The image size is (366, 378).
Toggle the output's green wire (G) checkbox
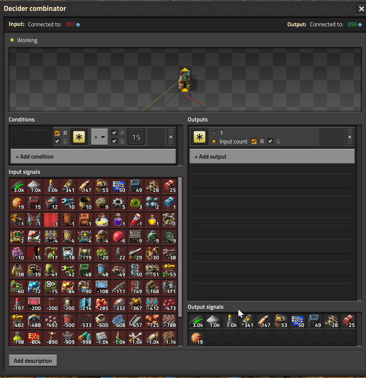coord(270,141)
